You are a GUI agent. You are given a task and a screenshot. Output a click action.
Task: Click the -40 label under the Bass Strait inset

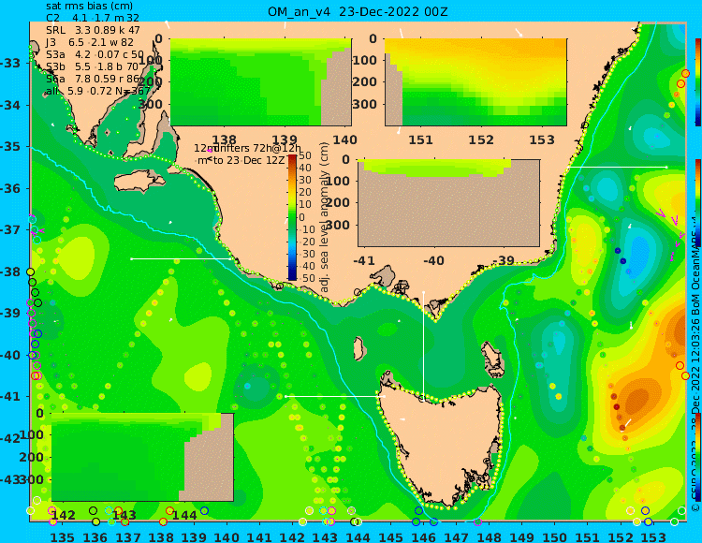tap(433, 260)
